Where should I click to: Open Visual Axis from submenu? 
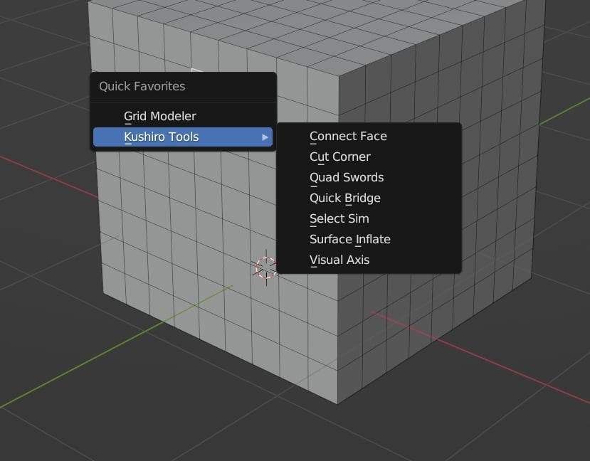click(x=369, y=260)
